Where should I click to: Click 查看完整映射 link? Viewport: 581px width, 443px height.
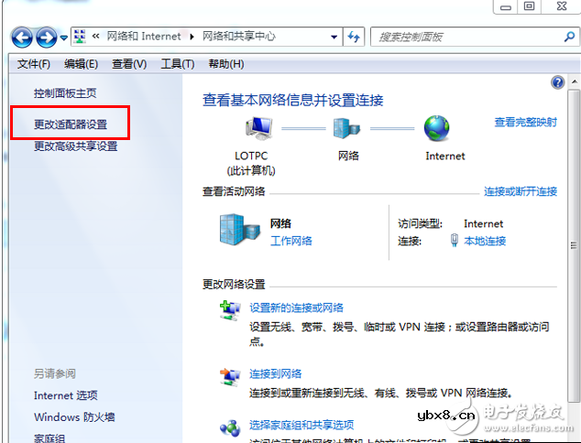[525, 122]
